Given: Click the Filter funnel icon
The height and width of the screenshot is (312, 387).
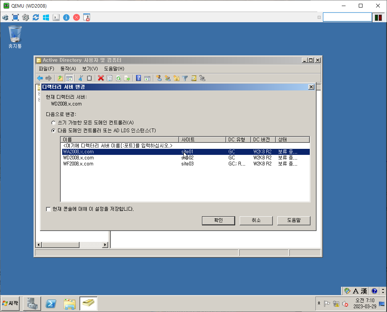Looking at the screenshot, I should pos(185,78).
